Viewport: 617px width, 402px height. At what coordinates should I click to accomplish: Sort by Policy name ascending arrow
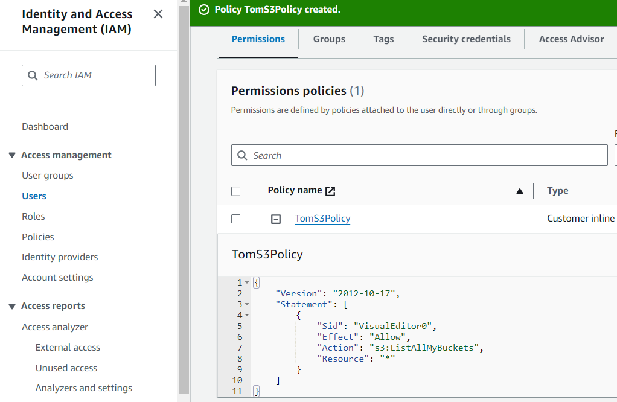click(x=519, y=191)
